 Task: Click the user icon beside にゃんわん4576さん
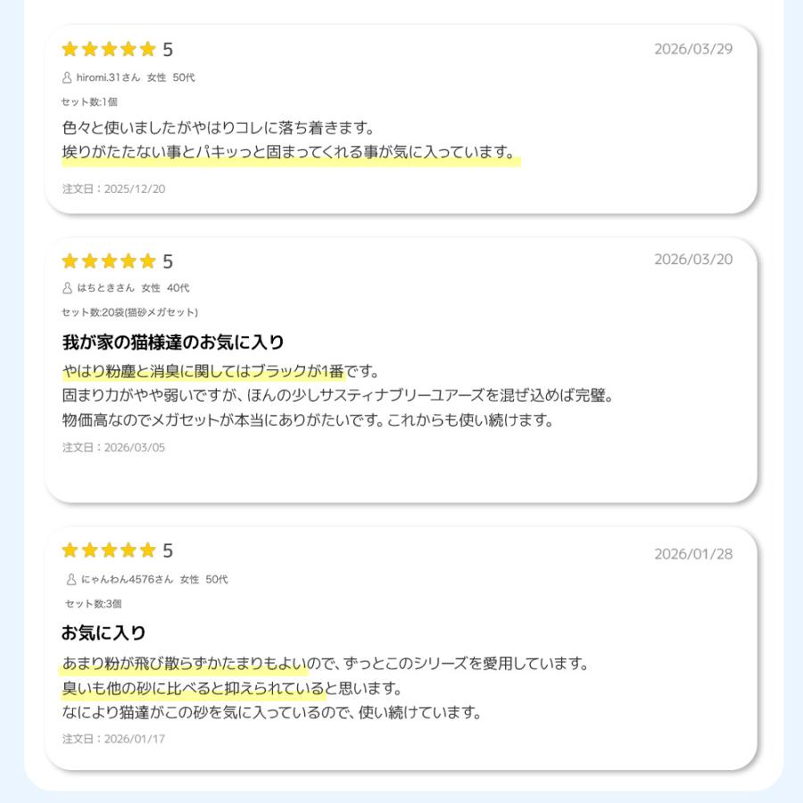coord(71,579)
